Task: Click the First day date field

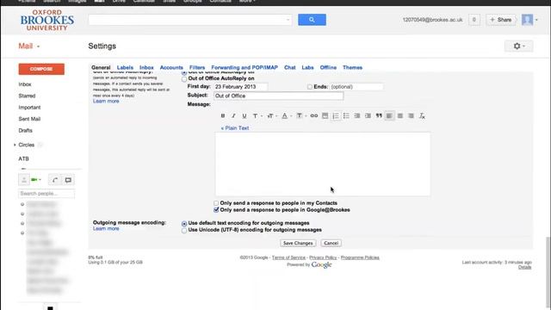Action: pyautogui.click(x=241, y=87)
